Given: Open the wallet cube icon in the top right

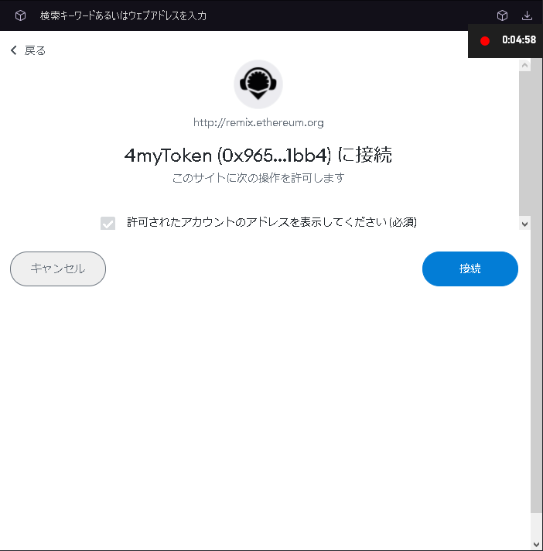Looking at the screenshot, I should point(502,15).
